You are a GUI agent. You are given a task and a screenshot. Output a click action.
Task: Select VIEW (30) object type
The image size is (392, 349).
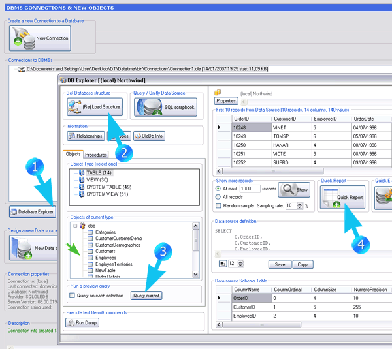coord(97,180)
